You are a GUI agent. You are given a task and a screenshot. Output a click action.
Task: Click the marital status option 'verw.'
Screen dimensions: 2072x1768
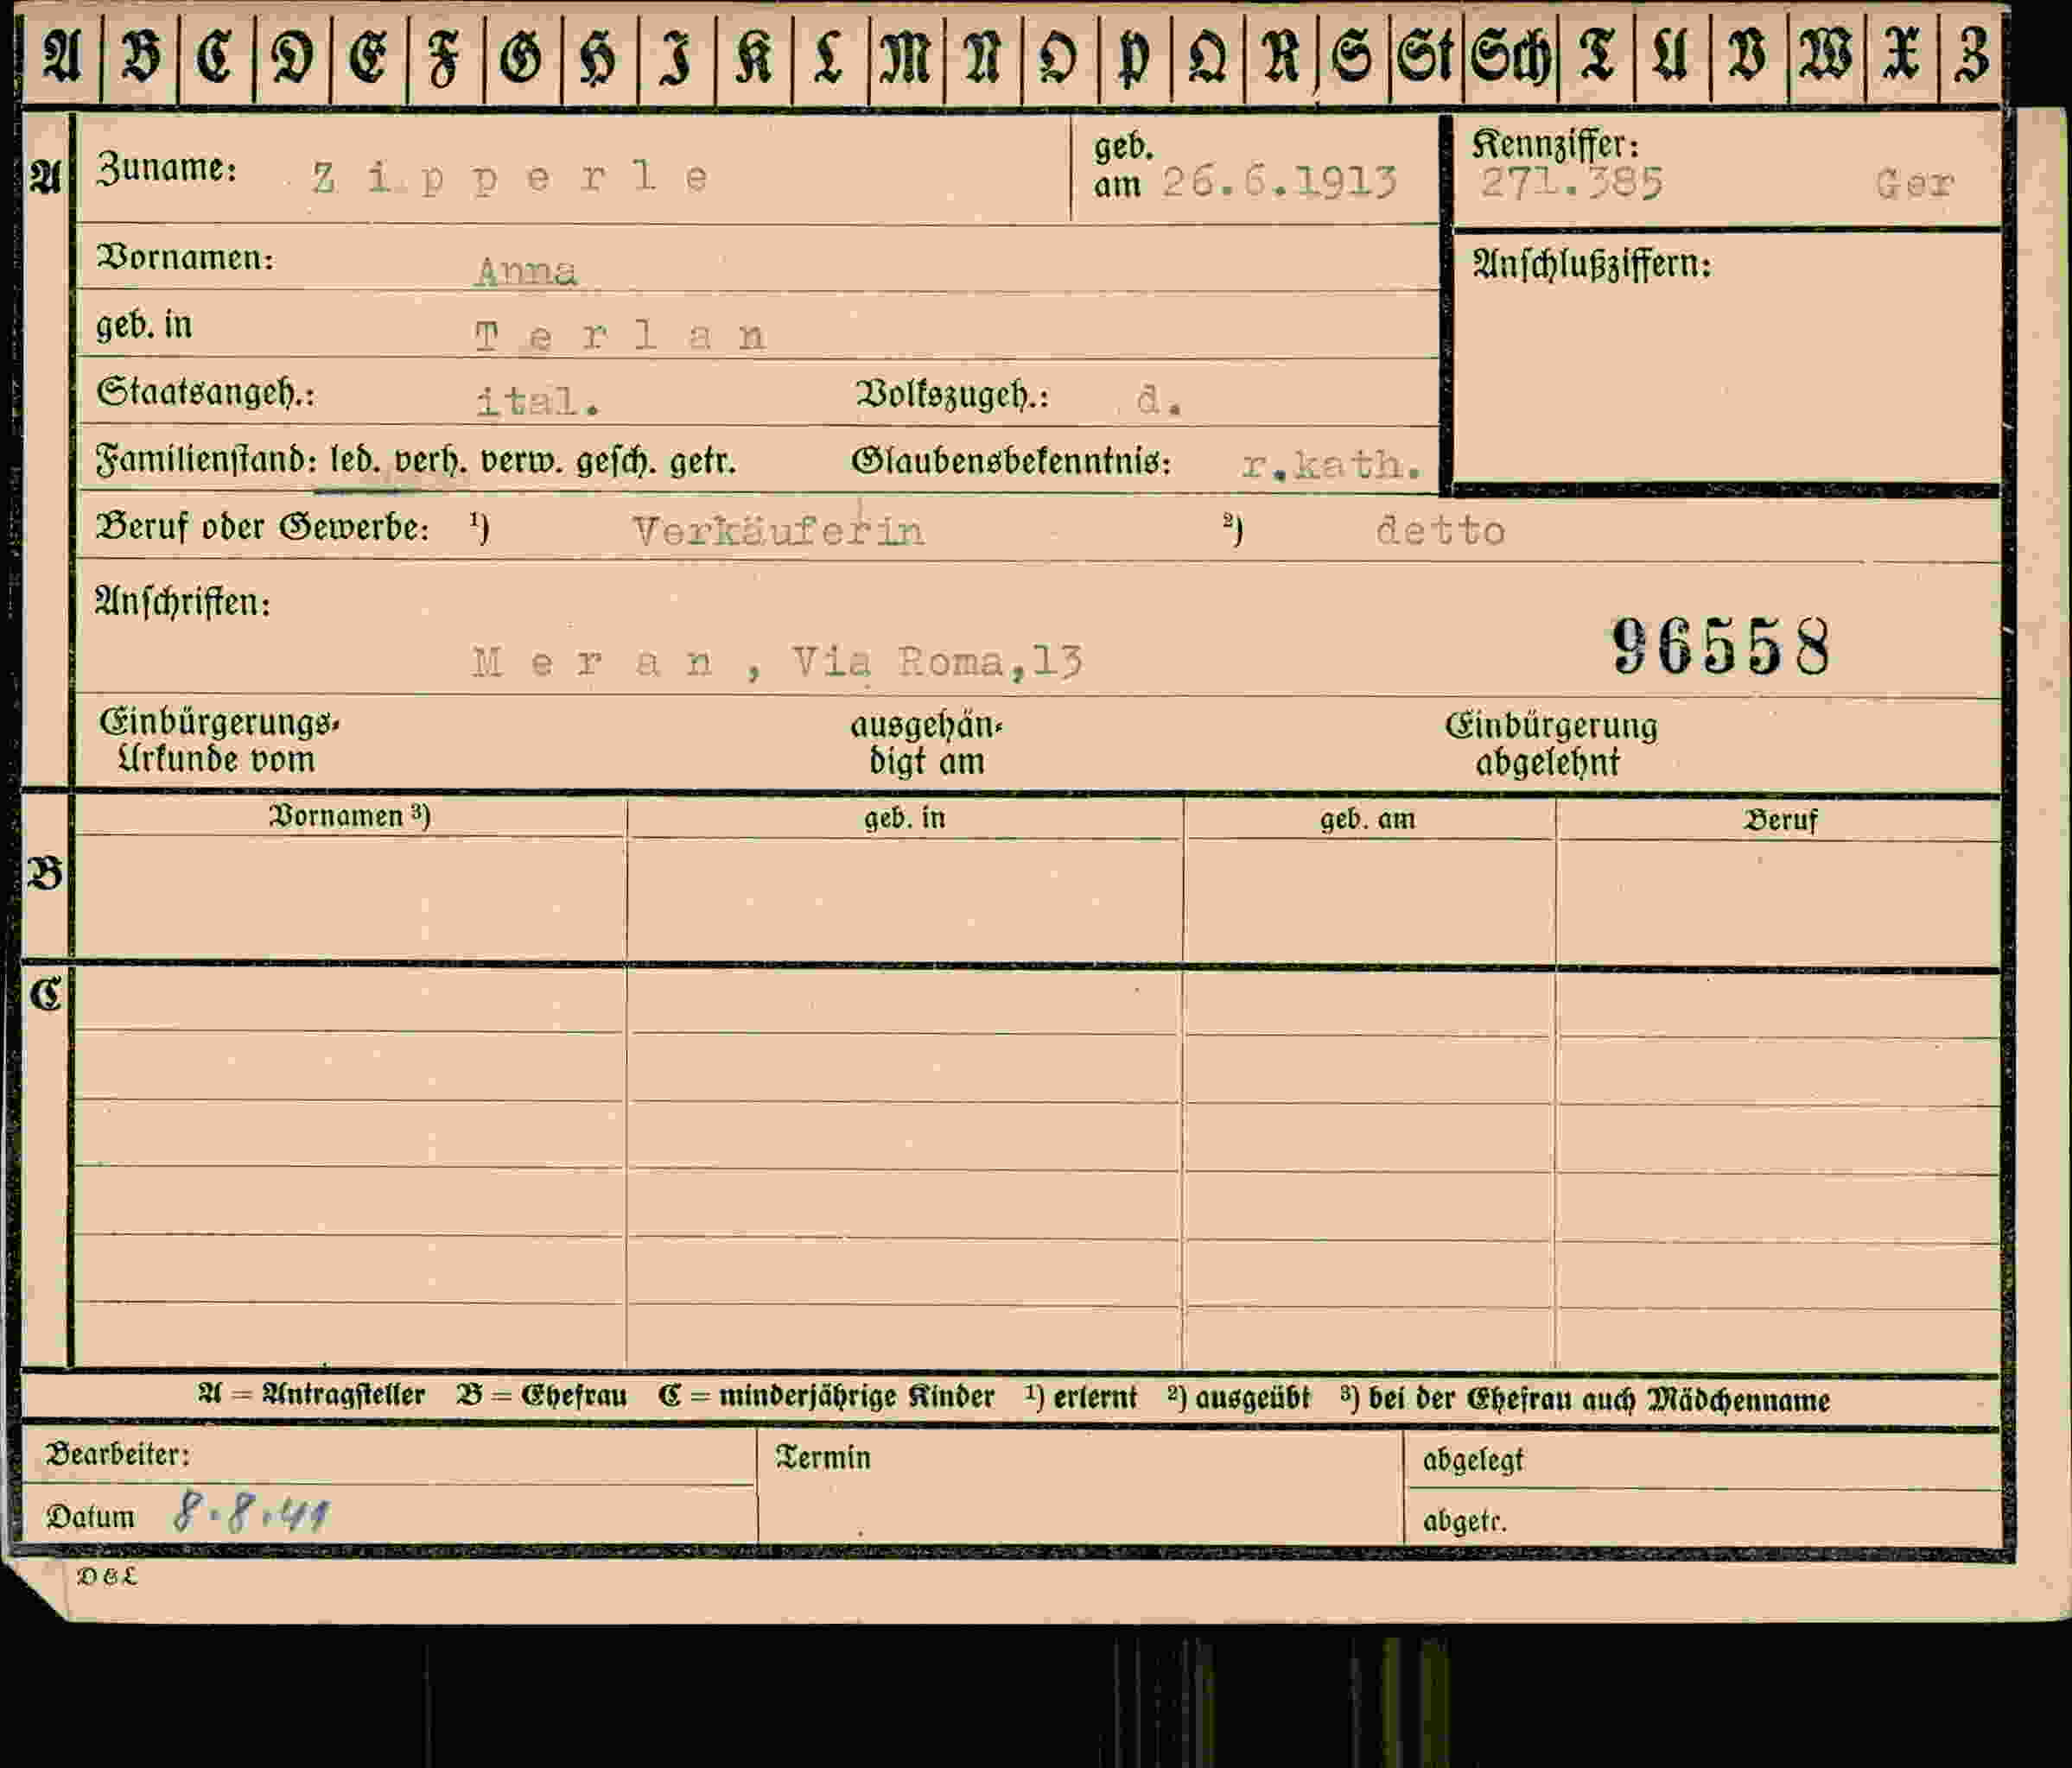521,460
